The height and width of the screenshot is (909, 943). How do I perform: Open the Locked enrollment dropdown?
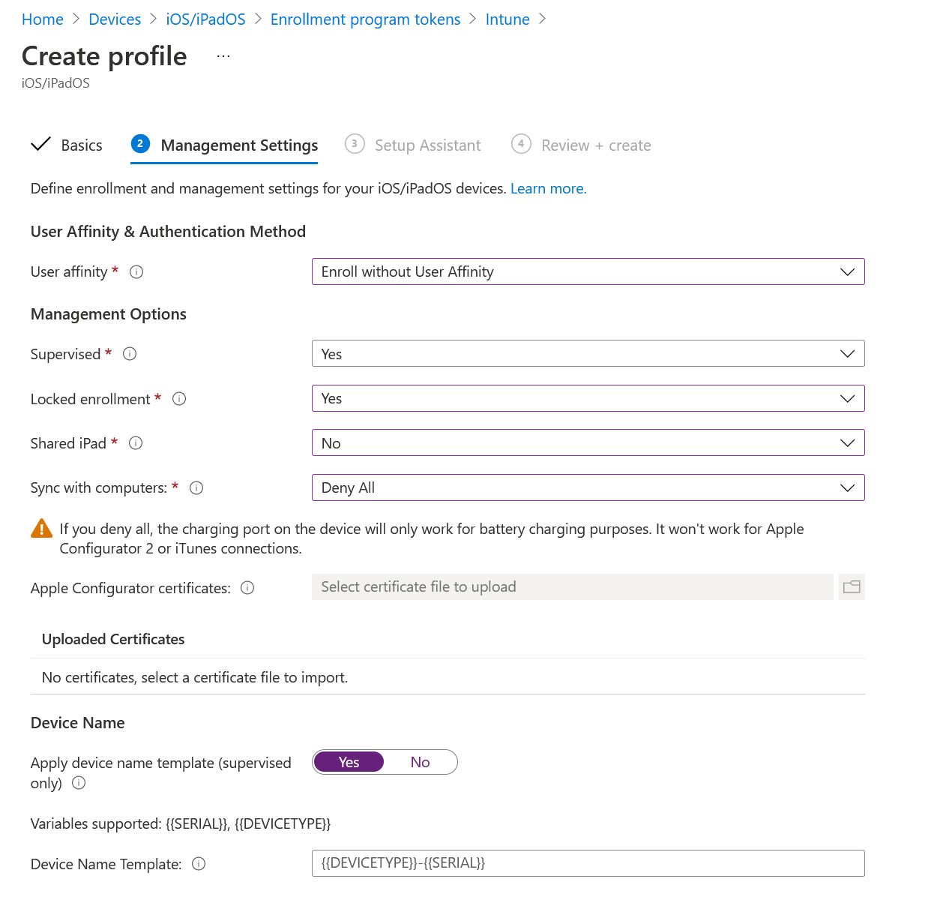tap(588, 398)
